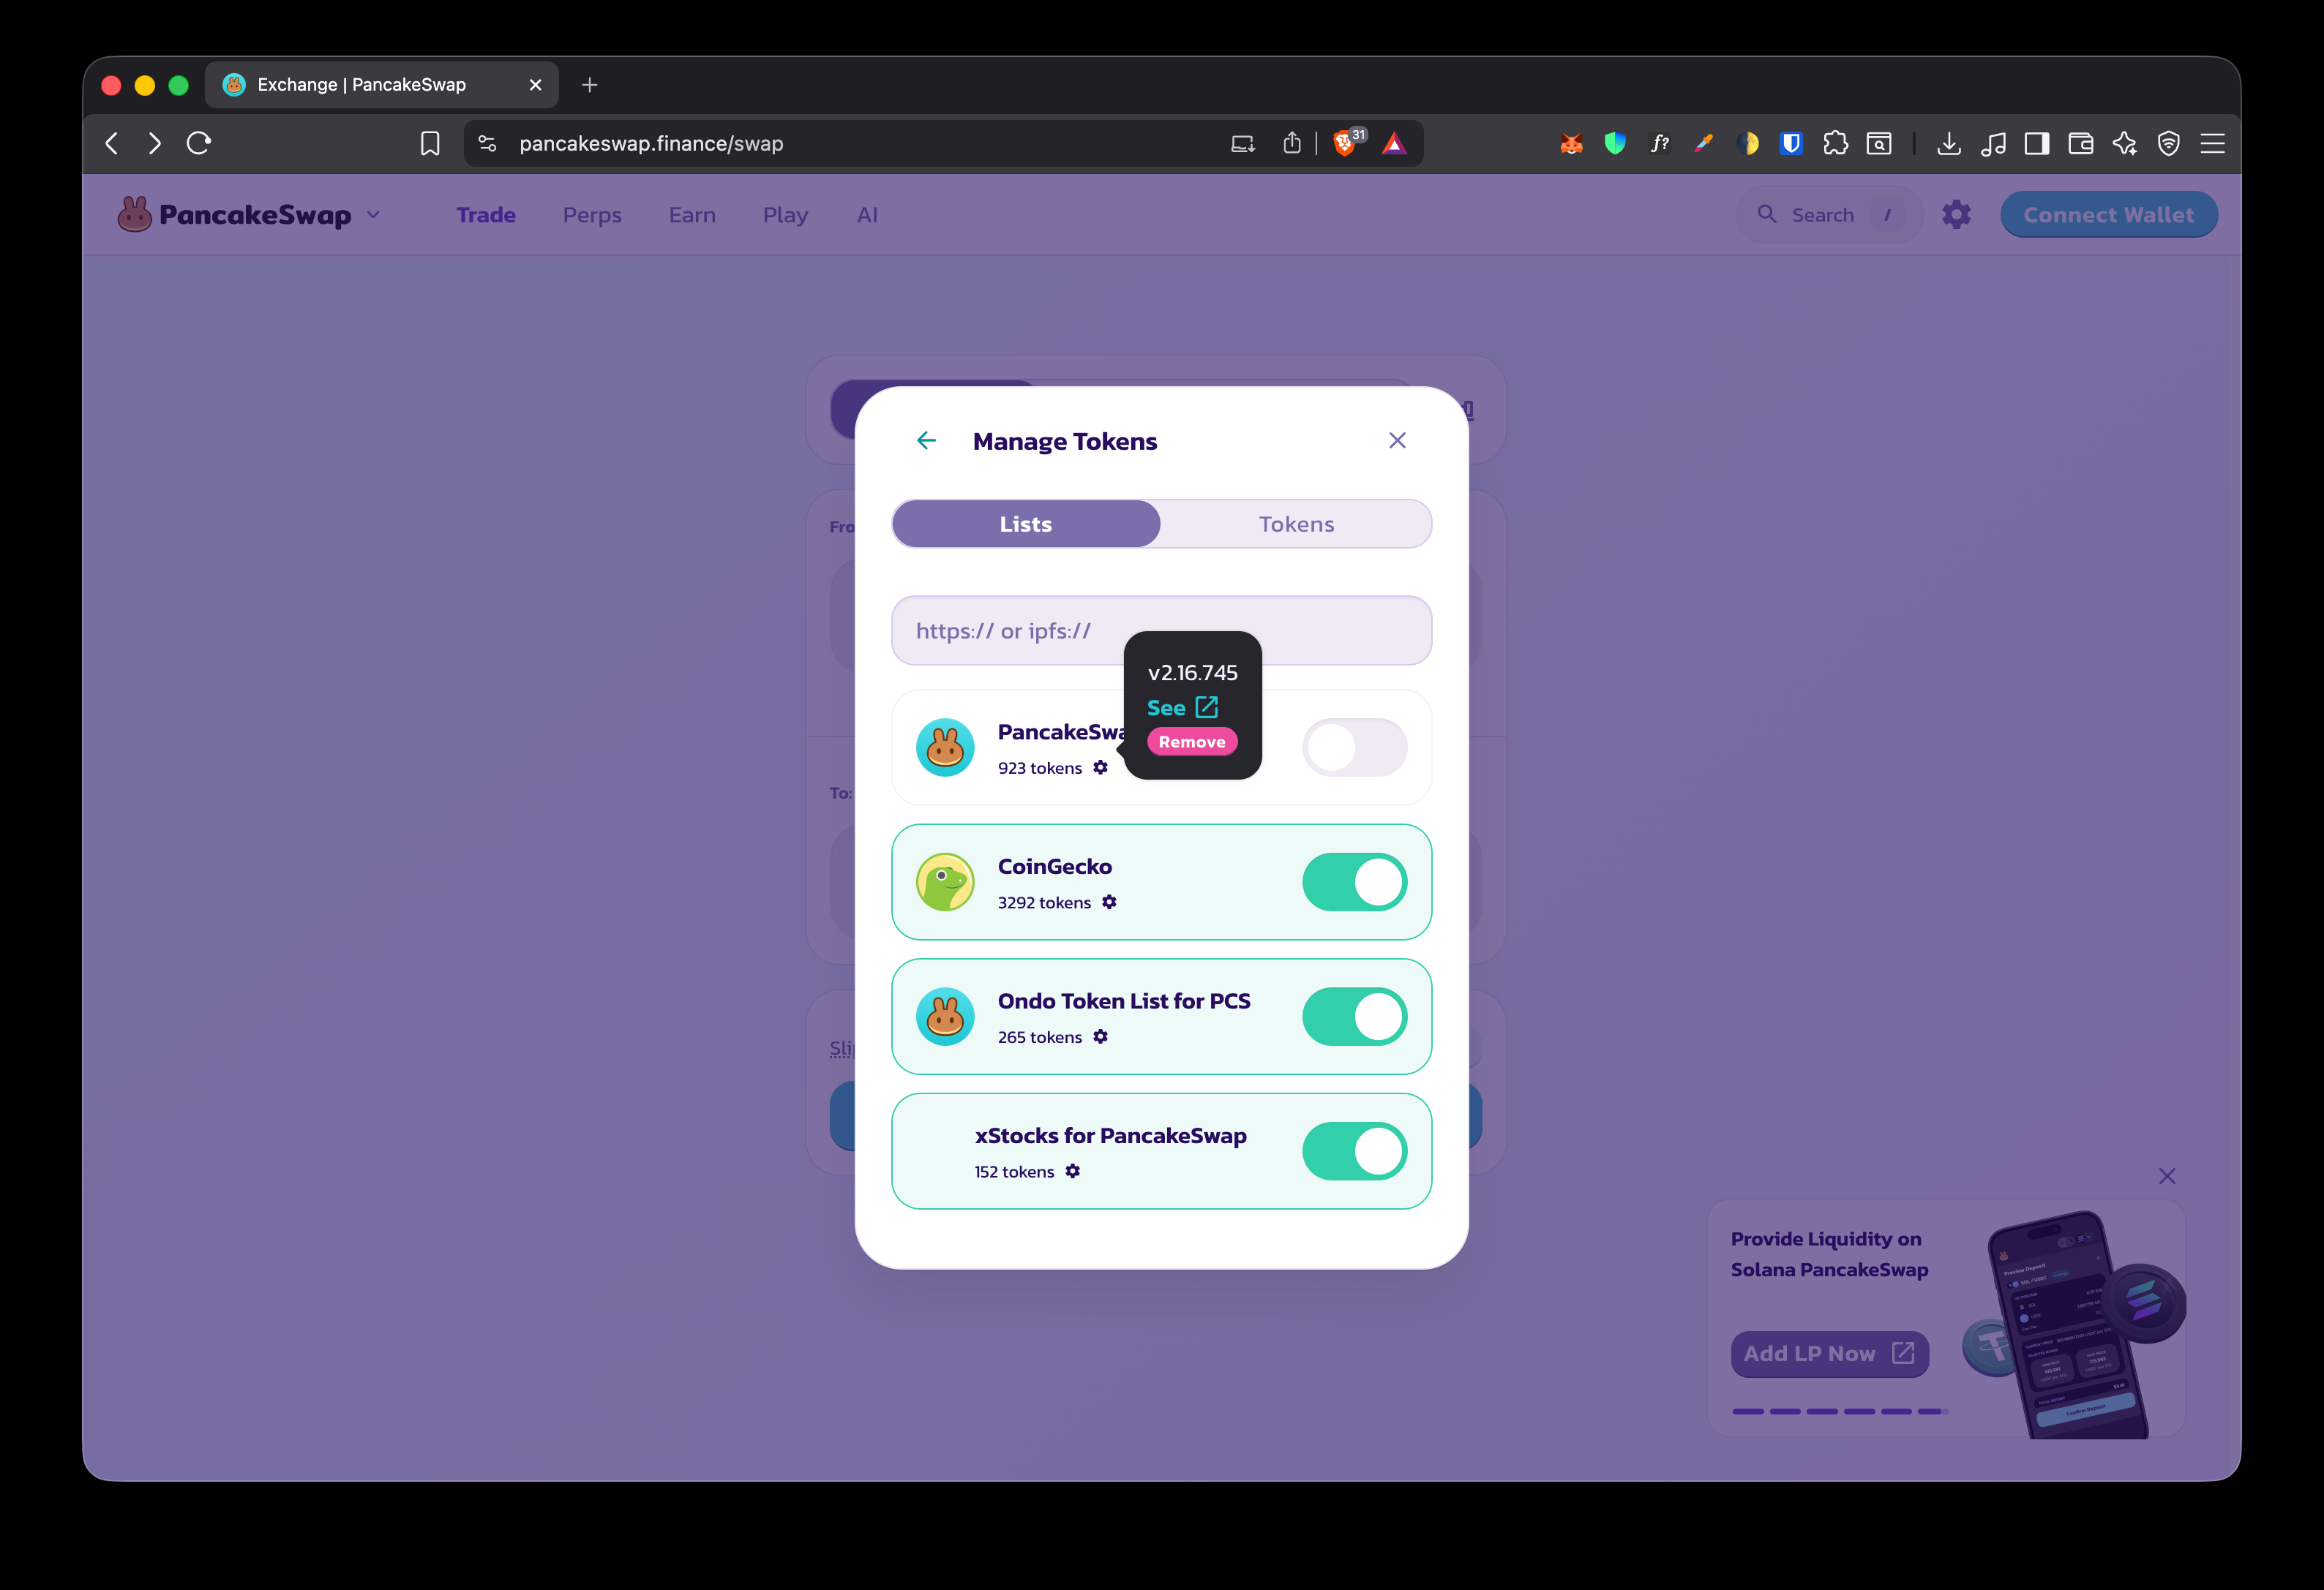
Task: Open the music note playlist icon
Action: 1993,144
